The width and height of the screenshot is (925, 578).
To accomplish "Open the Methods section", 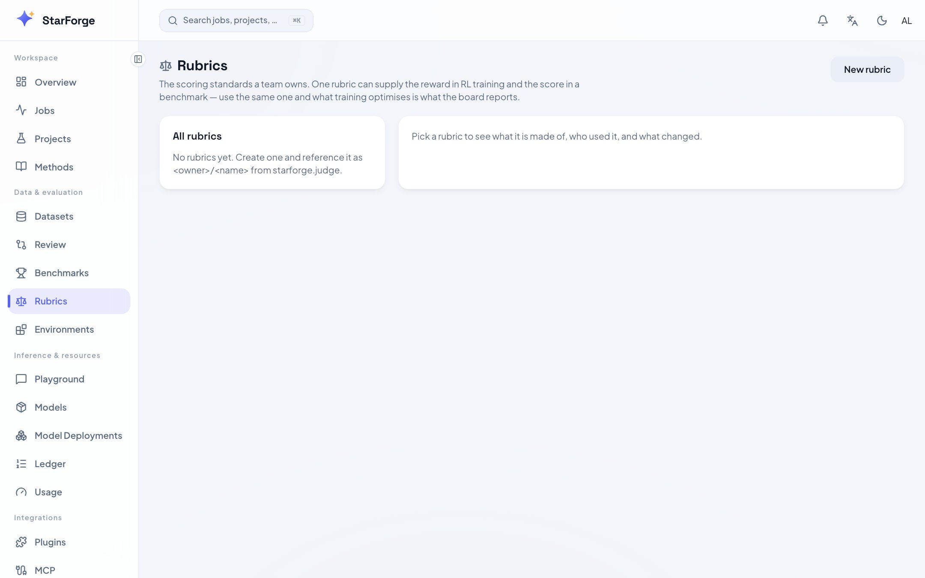I will click(69, 167).
